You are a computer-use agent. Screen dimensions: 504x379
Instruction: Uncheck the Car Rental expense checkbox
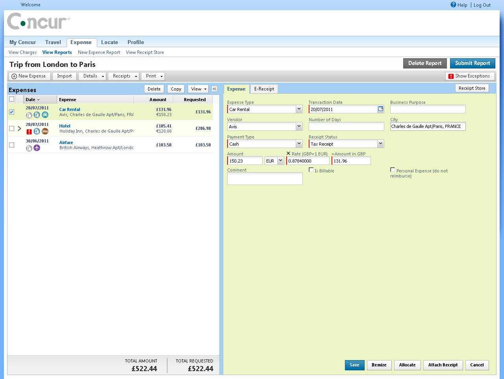tap(12, 112)
